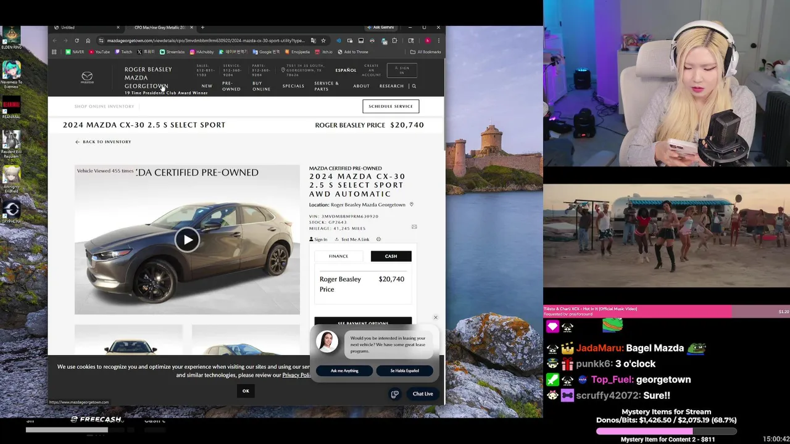Open the YouTube bookmark
The height and width of the screenshot is (444, 790).
[x=99, y=52]
